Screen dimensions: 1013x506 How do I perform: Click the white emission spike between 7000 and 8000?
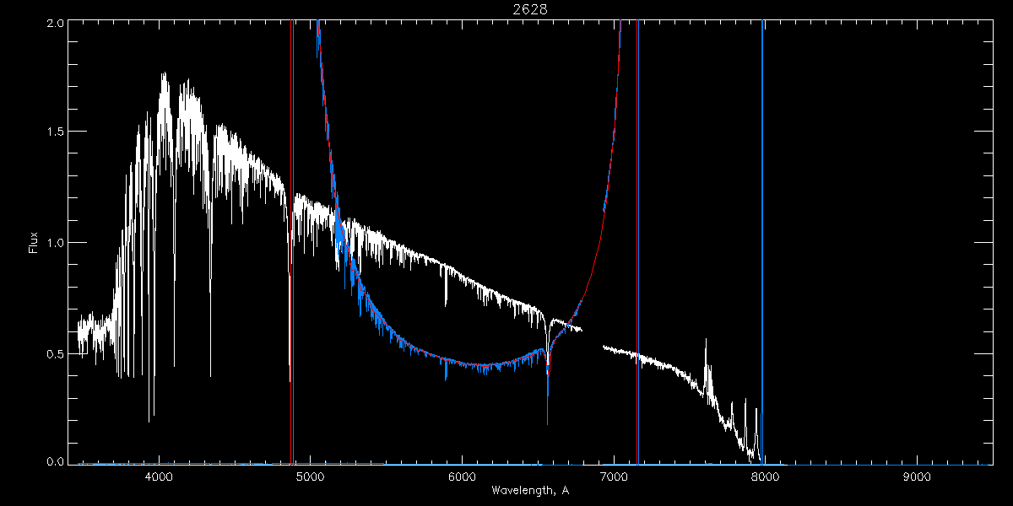click(706, 341)
